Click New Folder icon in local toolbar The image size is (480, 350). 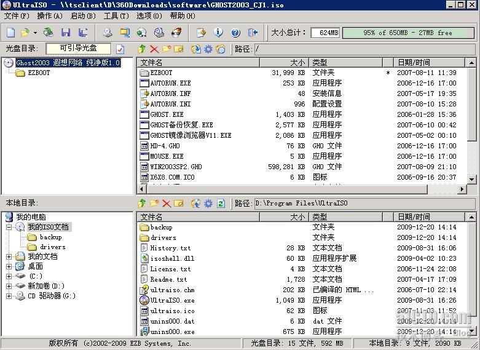click(154, 203)
